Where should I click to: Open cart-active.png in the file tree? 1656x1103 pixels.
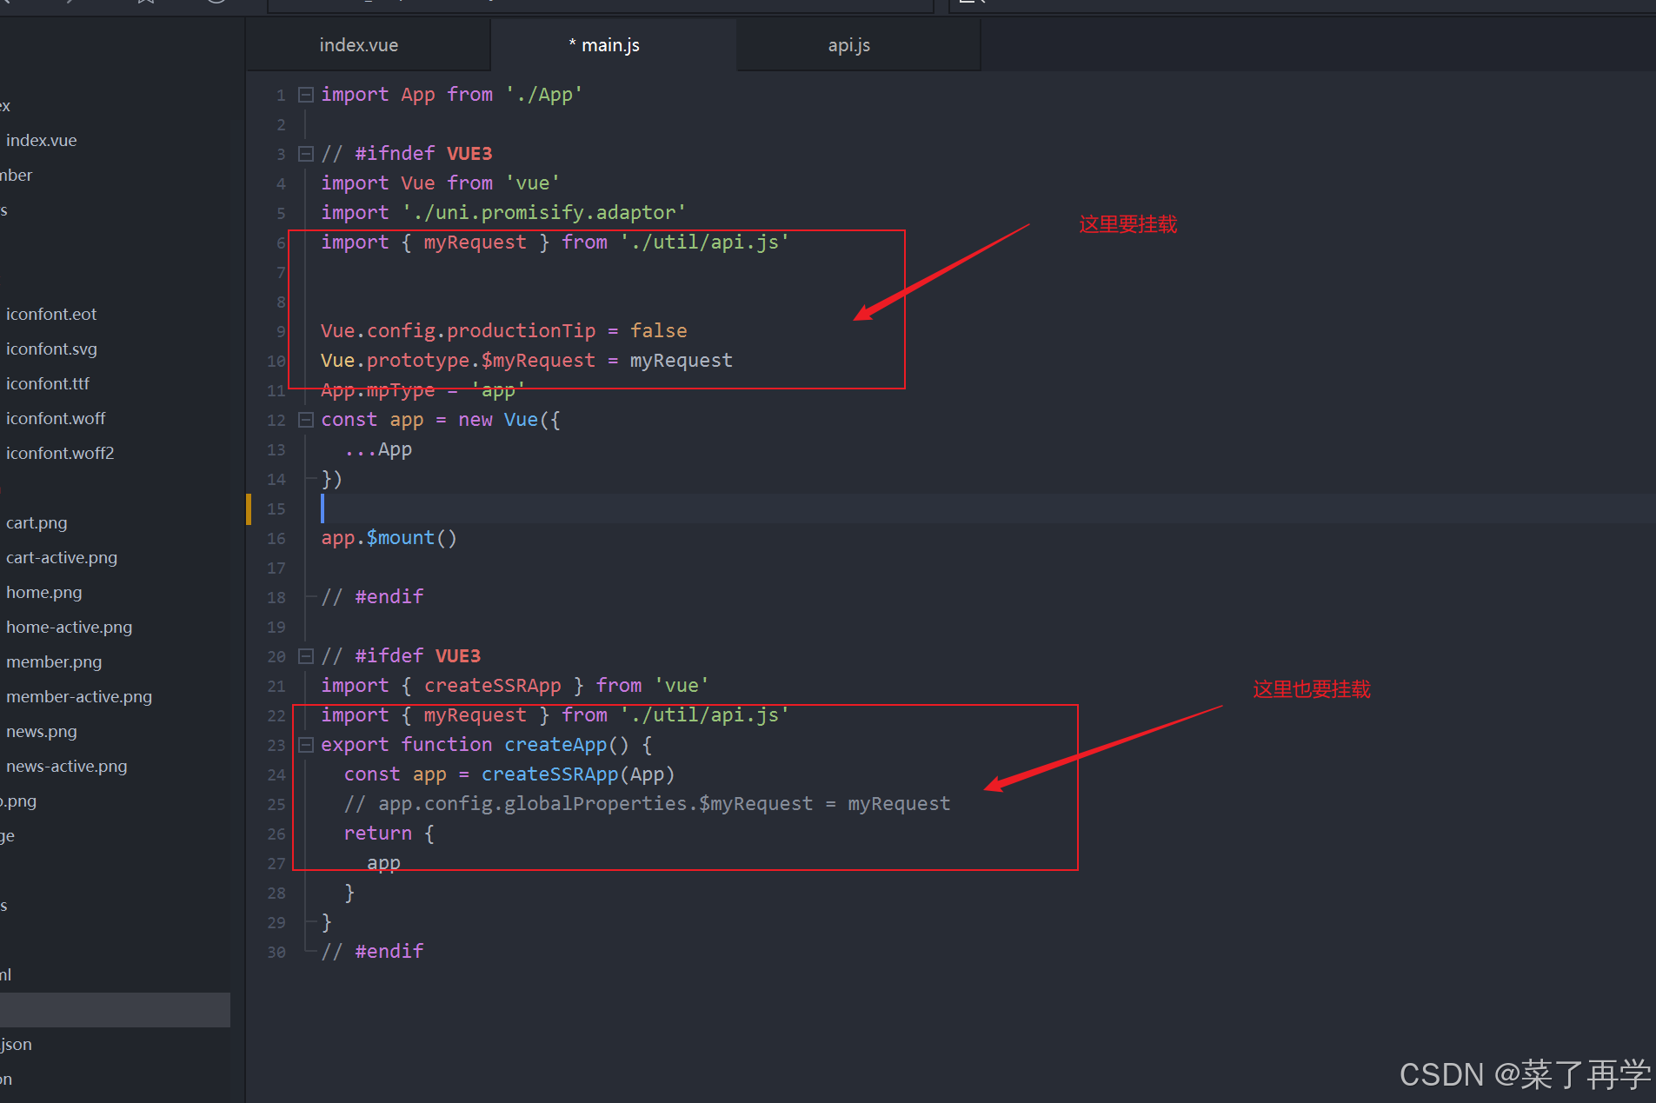pos(62,557)
